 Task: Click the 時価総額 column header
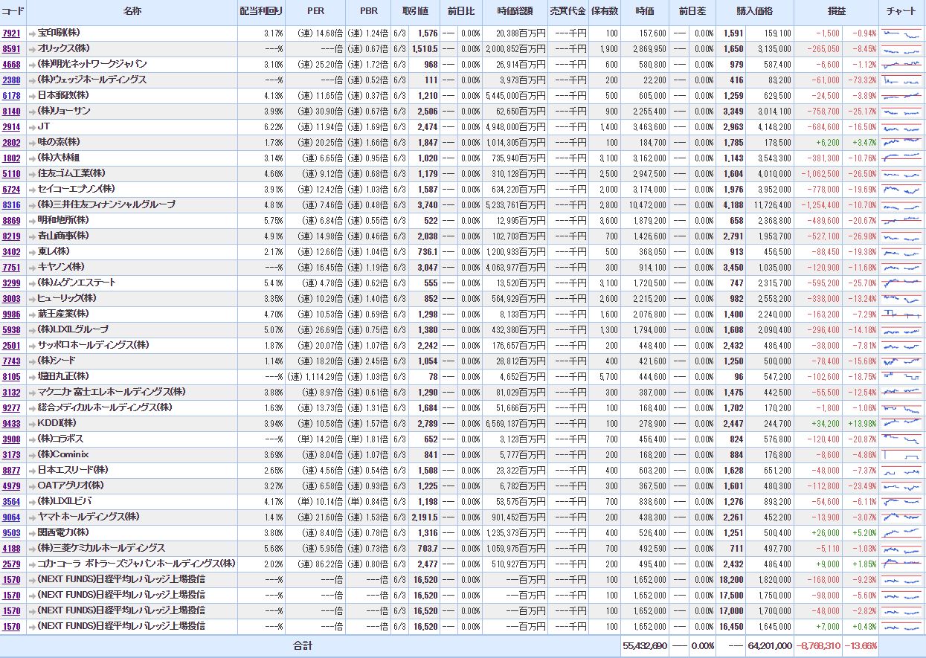point(515,12)
